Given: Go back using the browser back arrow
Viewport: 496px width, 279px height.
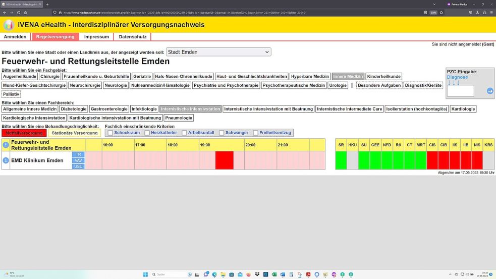Looking at the screenshot, I should pyautogui.click(x=5, y=13).
